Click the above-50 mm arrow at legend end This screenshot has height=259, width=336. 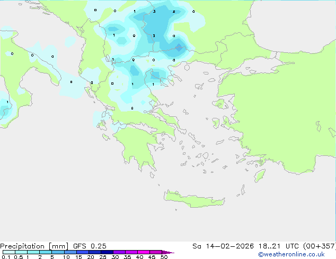(x=168, y=252)
